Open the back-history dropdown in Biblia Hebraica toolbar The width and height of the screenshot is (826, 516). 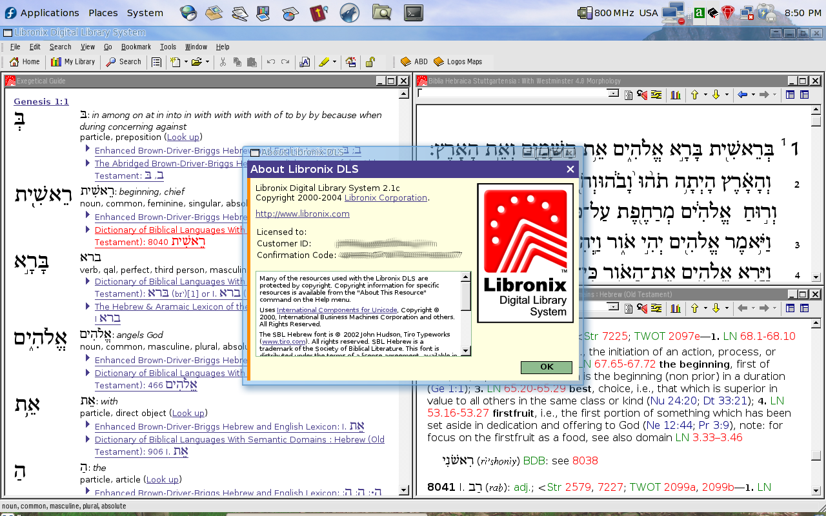coord(752,95)
